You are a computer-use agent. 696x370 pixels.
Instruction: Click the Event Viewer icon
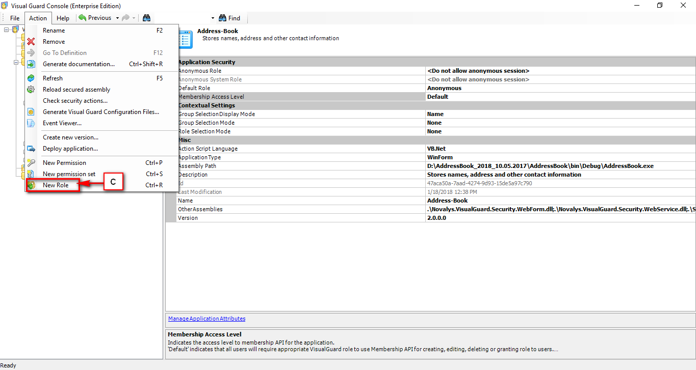[x=31, y=123]
